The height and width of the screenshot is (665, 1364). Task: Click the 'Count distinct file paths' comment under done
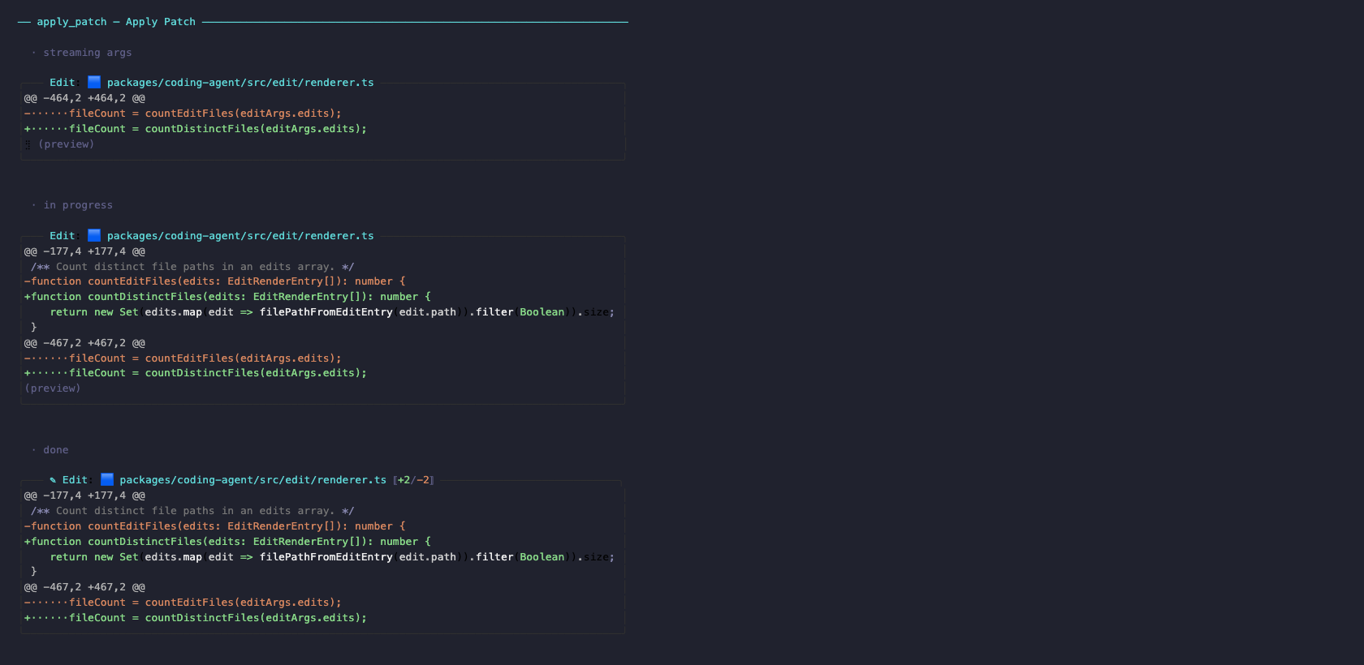tap(192, 511)
